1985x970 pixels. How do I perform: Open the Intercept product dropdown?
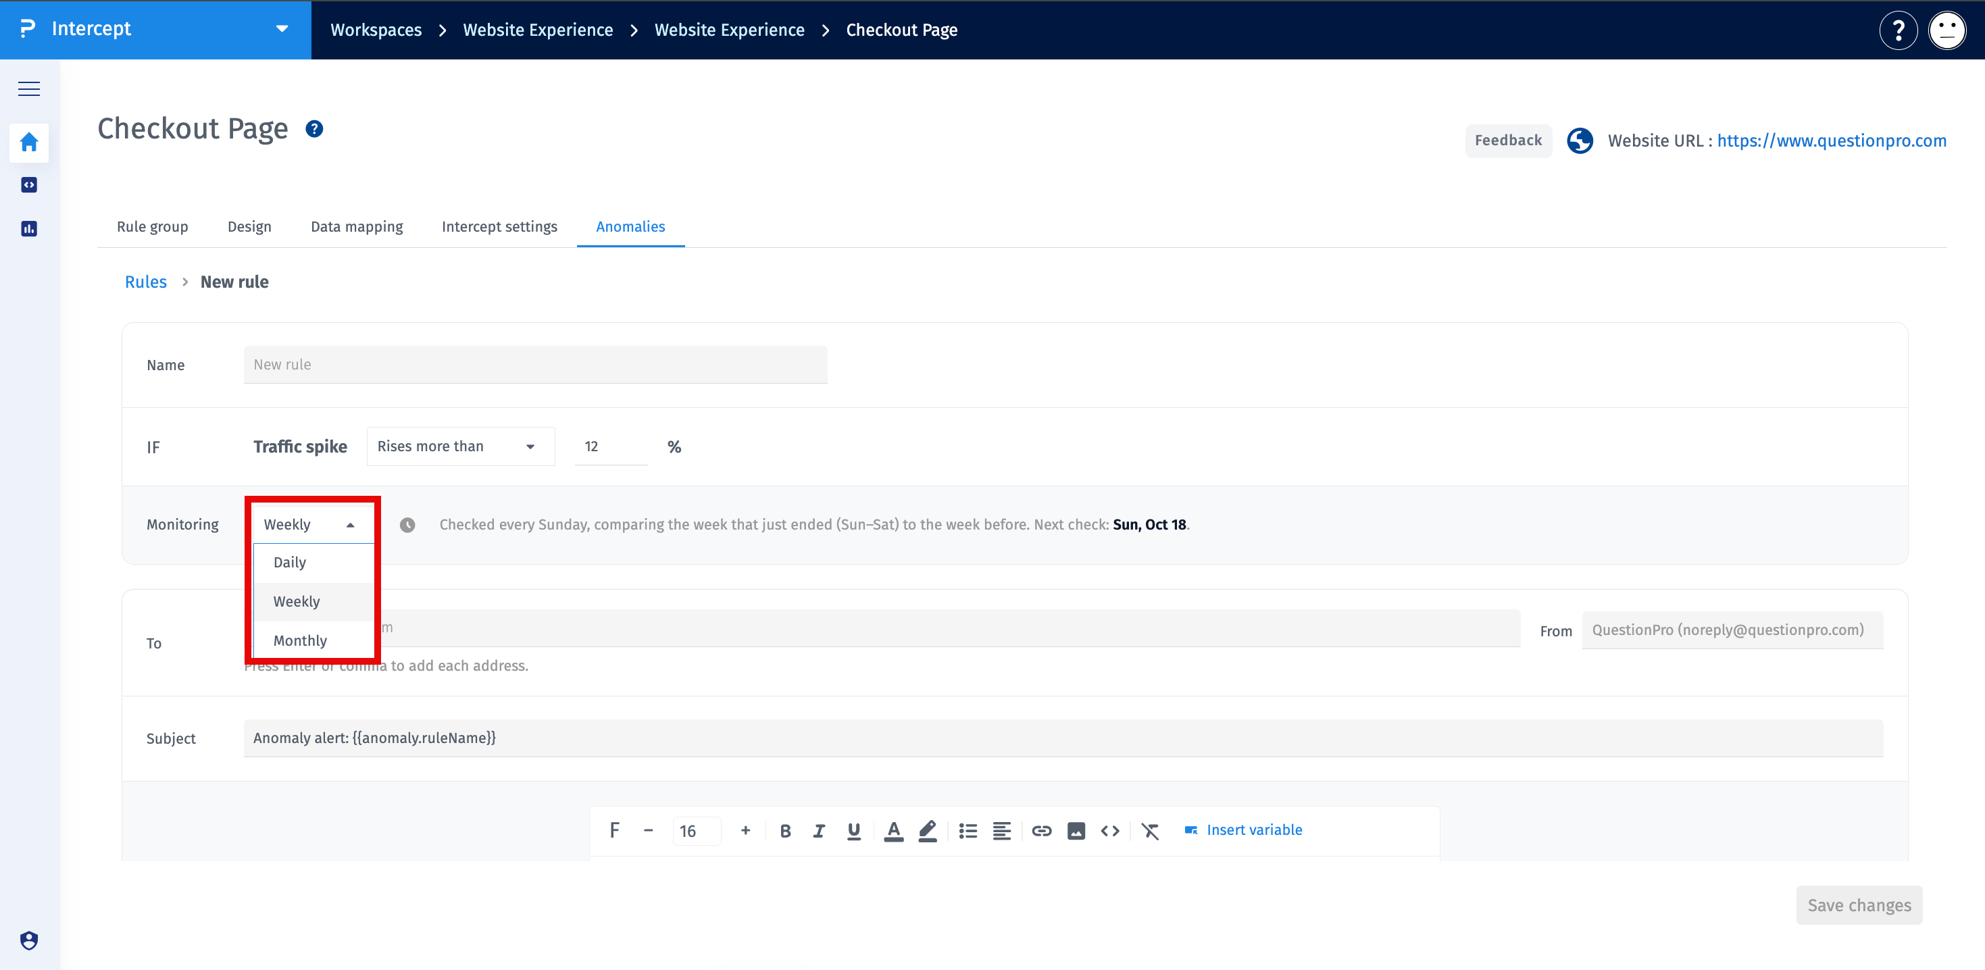tap(155, 29)
